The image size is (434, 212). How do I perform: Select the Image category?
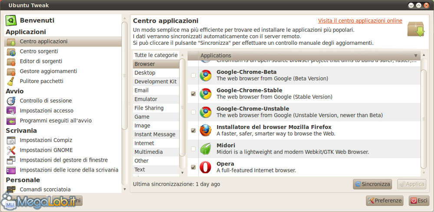click(x=156, y=126)
